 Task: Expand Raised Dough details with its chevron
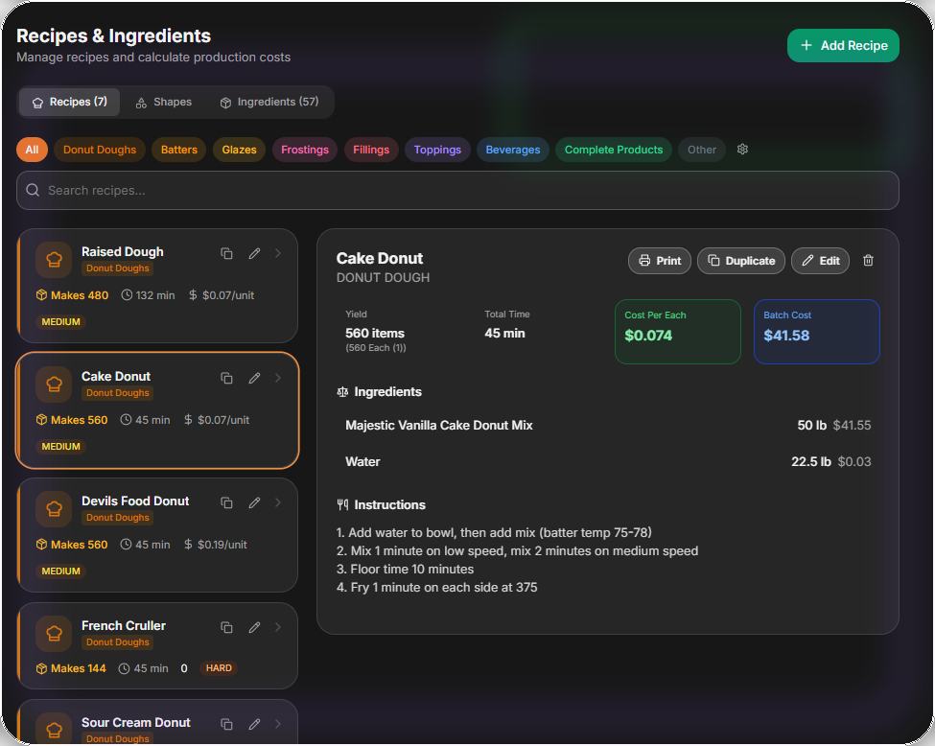pyautogui.click(x=278, y=253)
